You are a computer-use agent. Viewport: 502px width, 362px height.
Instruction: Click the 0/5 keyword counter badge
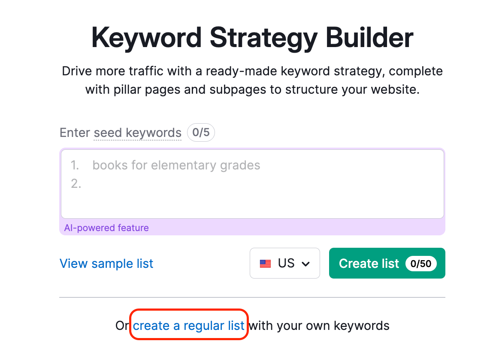(201, 133)
